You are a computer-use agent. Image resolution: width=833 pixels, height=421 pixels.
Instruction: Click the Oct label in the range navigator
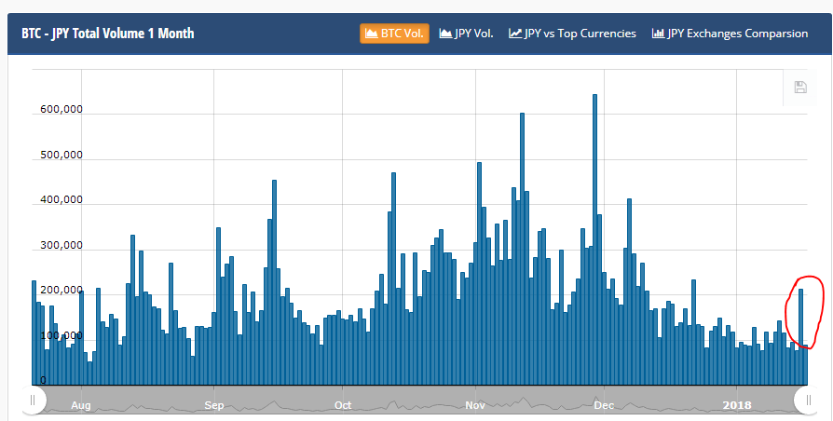tap(343, 405)
